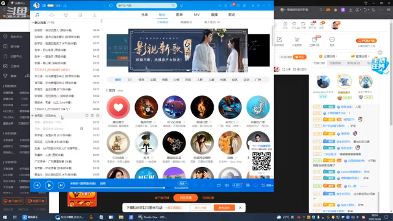Viewport: 393px width, 221px height.
Task: Click the night mode moon icon in browser toolbar
Action: coord(374,10)
